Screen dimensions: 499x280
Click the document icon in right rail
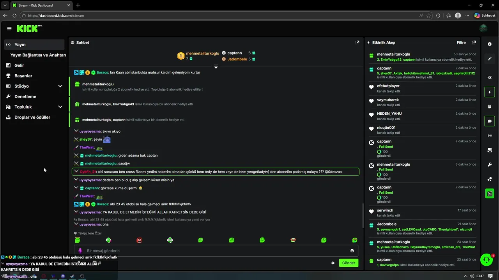click(x=490, y=107)
